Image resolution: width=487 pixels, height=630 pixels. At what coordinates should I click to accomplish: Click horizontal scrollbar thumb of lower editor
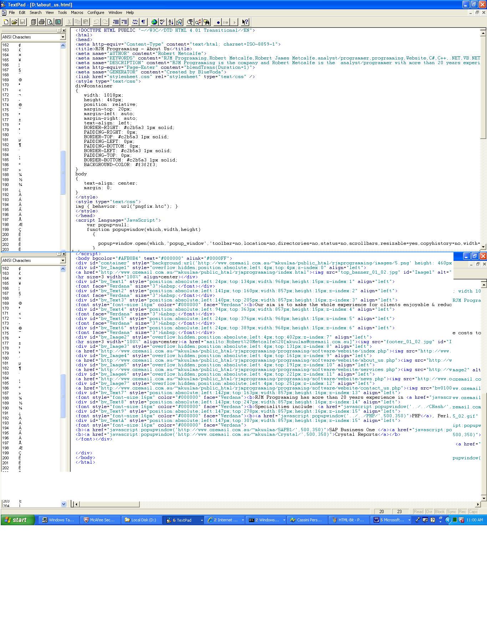coord(109,504)
